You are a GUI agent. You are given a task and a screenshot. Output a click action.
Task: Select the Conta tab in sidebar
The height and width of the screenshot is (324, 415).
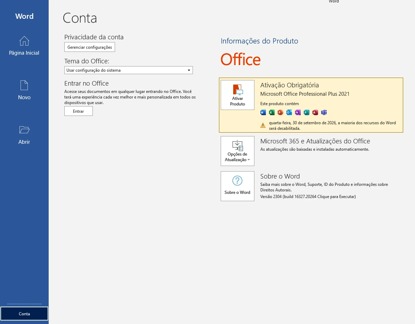24,314
